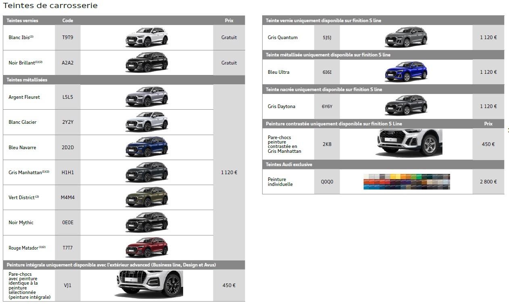Click the Vert District label

24,198
